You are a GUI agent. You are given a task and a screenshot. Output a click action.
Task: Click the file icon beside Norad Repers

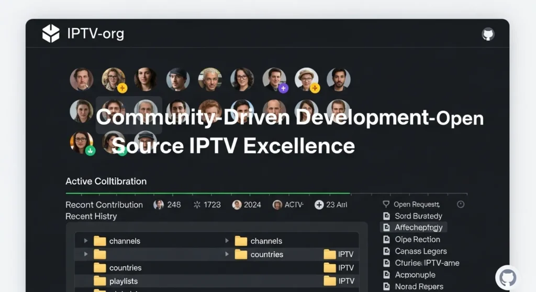coord(387,286)
